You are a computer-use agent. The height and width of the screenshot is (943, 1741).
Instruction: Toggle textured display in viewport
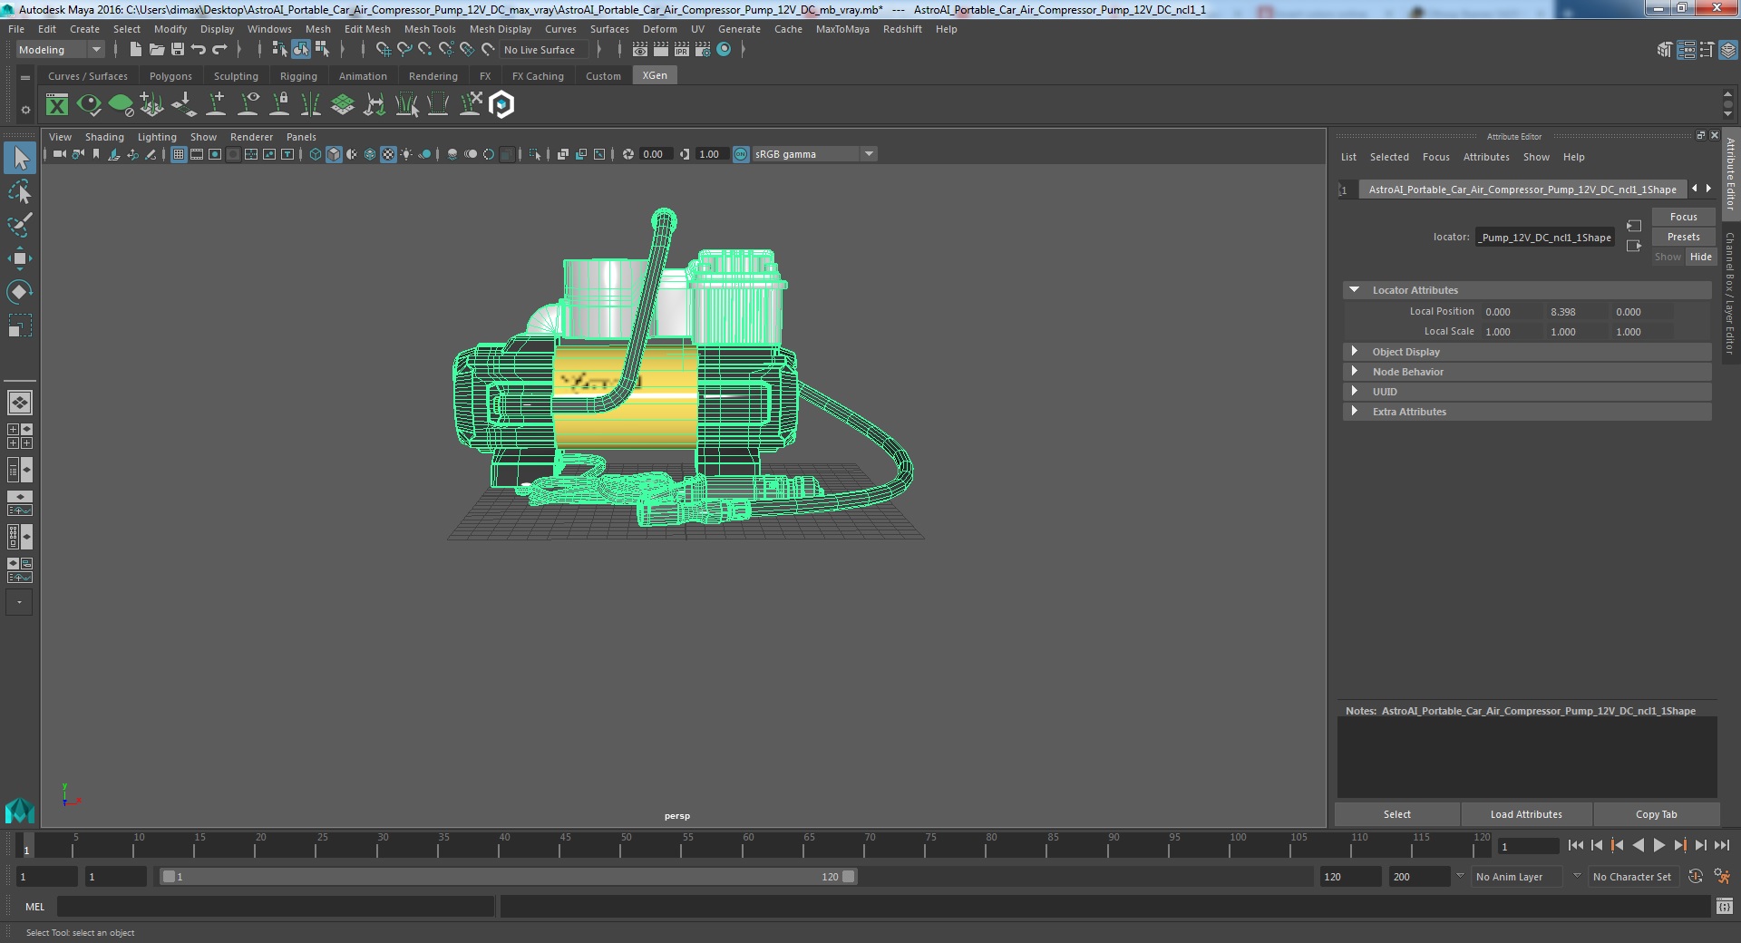point(388,154)
